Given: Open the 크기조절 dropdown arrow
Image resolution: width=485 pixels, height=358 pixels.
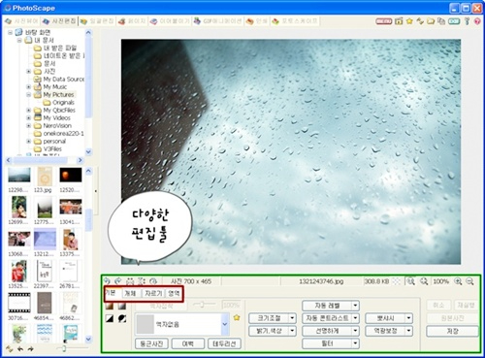Looking at the screenshot, I should [292, 318].
